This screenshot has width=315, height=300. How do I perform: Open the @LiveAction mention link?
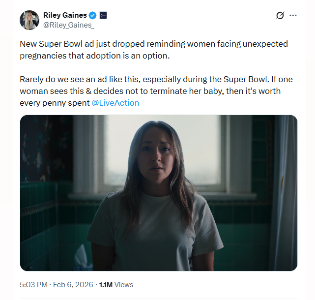(115, 103)
